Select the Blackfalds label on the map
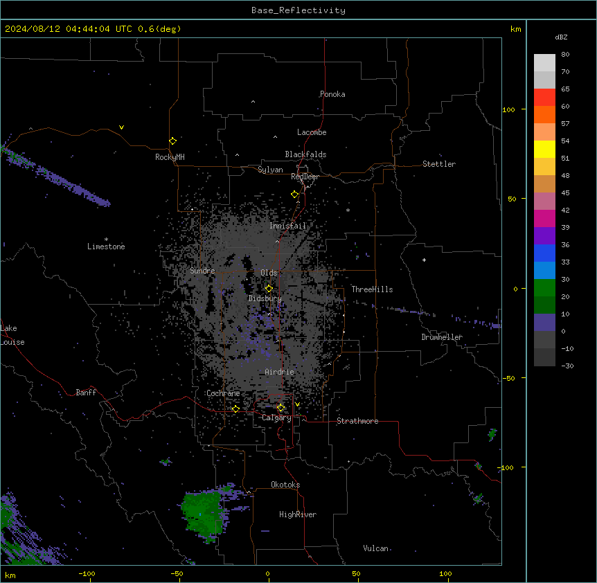 [x=305, y=154]
